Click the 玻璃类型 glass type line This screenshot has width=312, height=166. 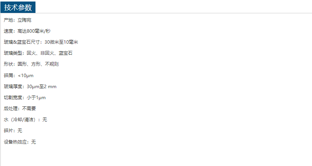[x=38, y=53]
